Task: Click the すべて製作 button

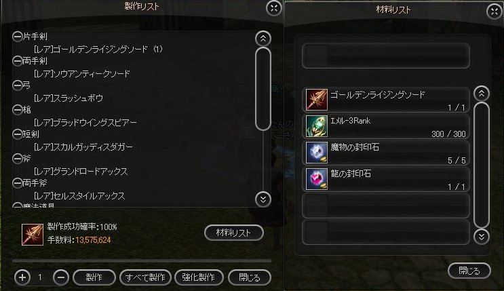Action: click(x=145, y=277)
